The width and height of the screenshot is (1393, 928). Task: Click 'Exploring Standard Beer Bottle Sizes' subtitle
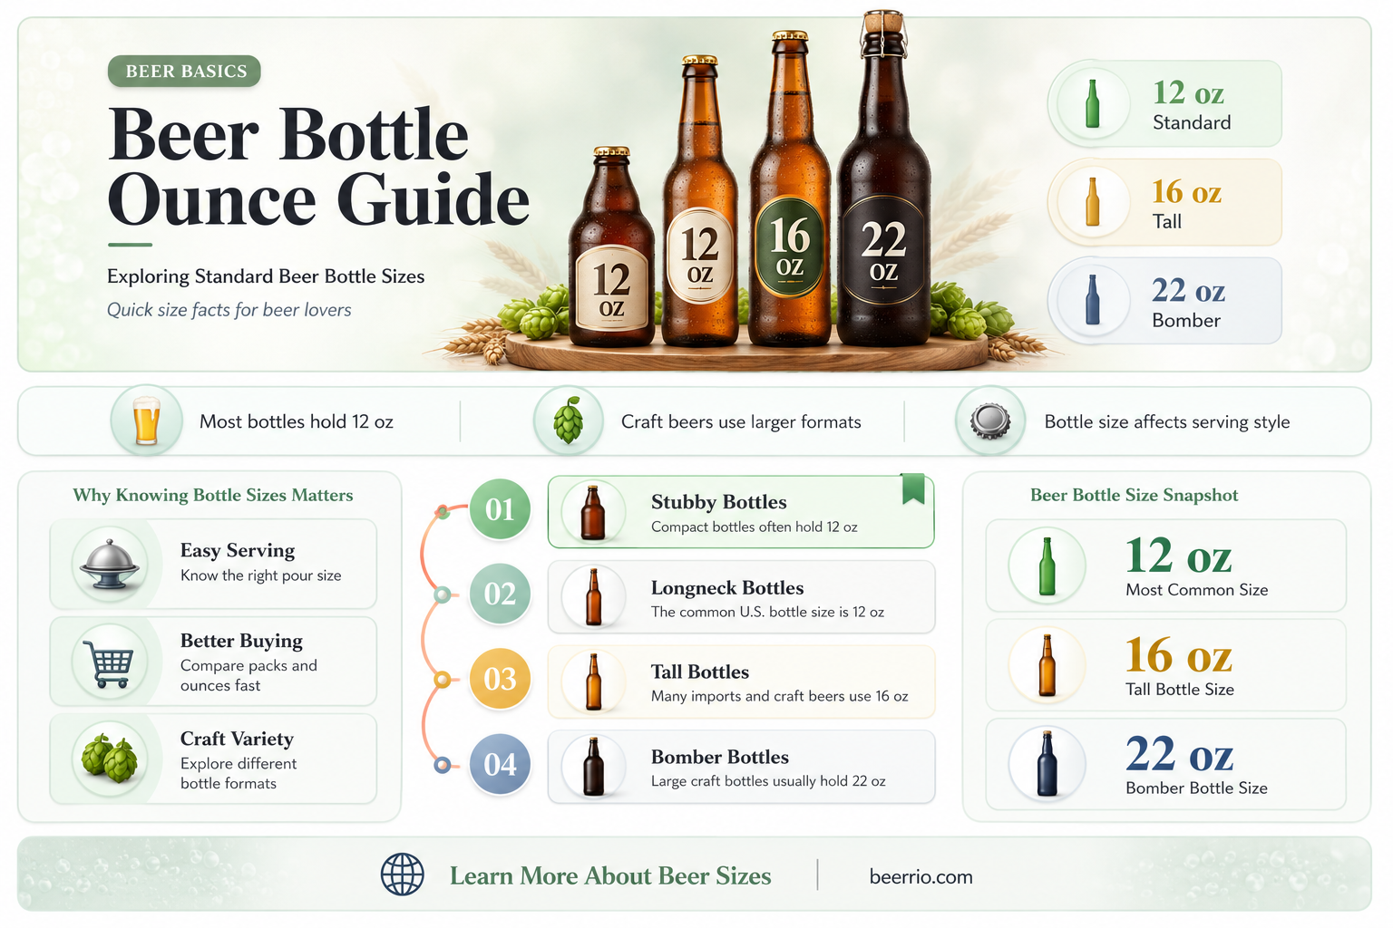click(266, 276)
